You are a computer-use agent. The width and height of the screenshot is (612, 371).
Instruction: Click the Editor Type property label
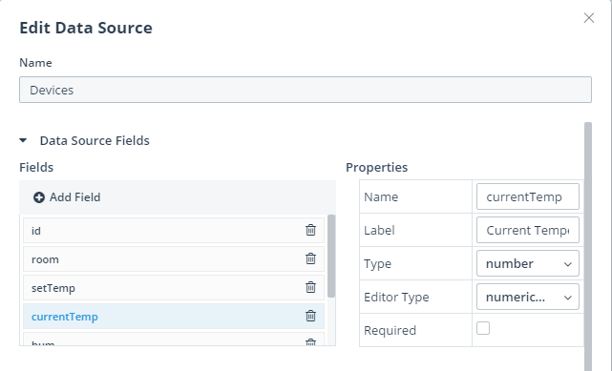396,297
